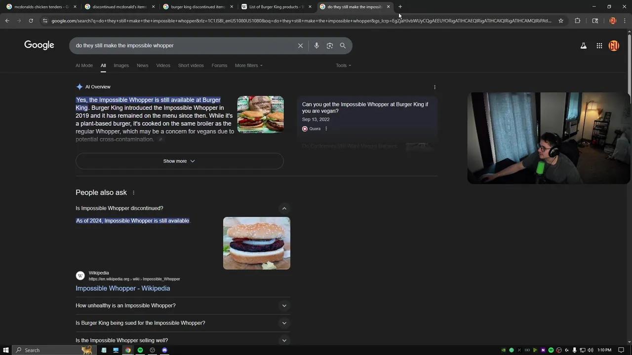Screen dimensions: 632x355
Task: Open Google account profile avatar
Action: (x=614, y=45)
